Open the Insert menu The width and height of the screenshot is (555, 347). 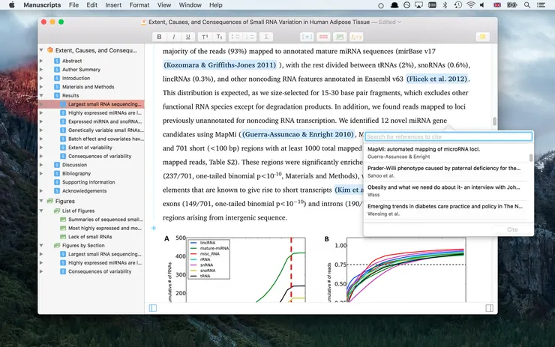[113, 5]
